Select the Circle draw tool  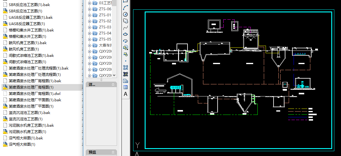(x=126, y=14)
